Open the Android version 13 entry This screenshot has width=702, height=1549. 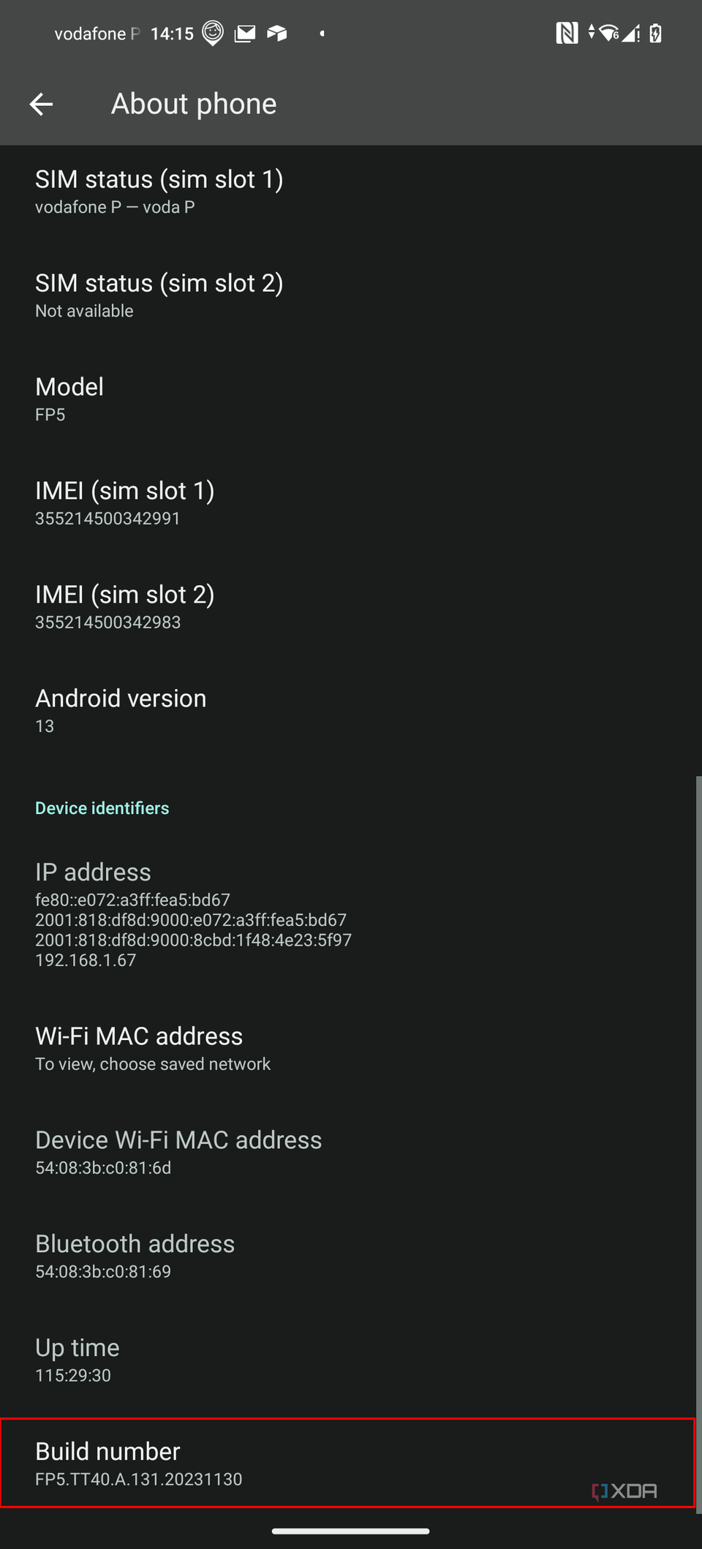(348, 711)
